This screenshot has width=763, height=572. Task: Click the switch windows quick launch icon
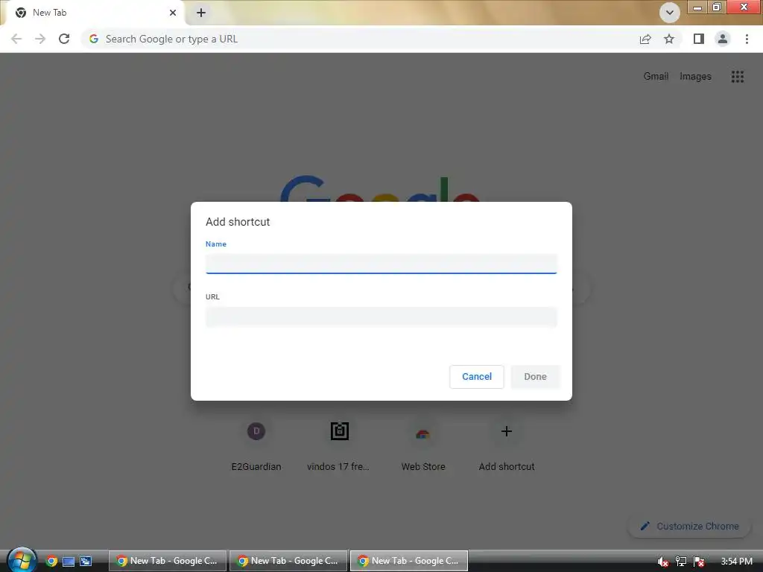(86, 562)
